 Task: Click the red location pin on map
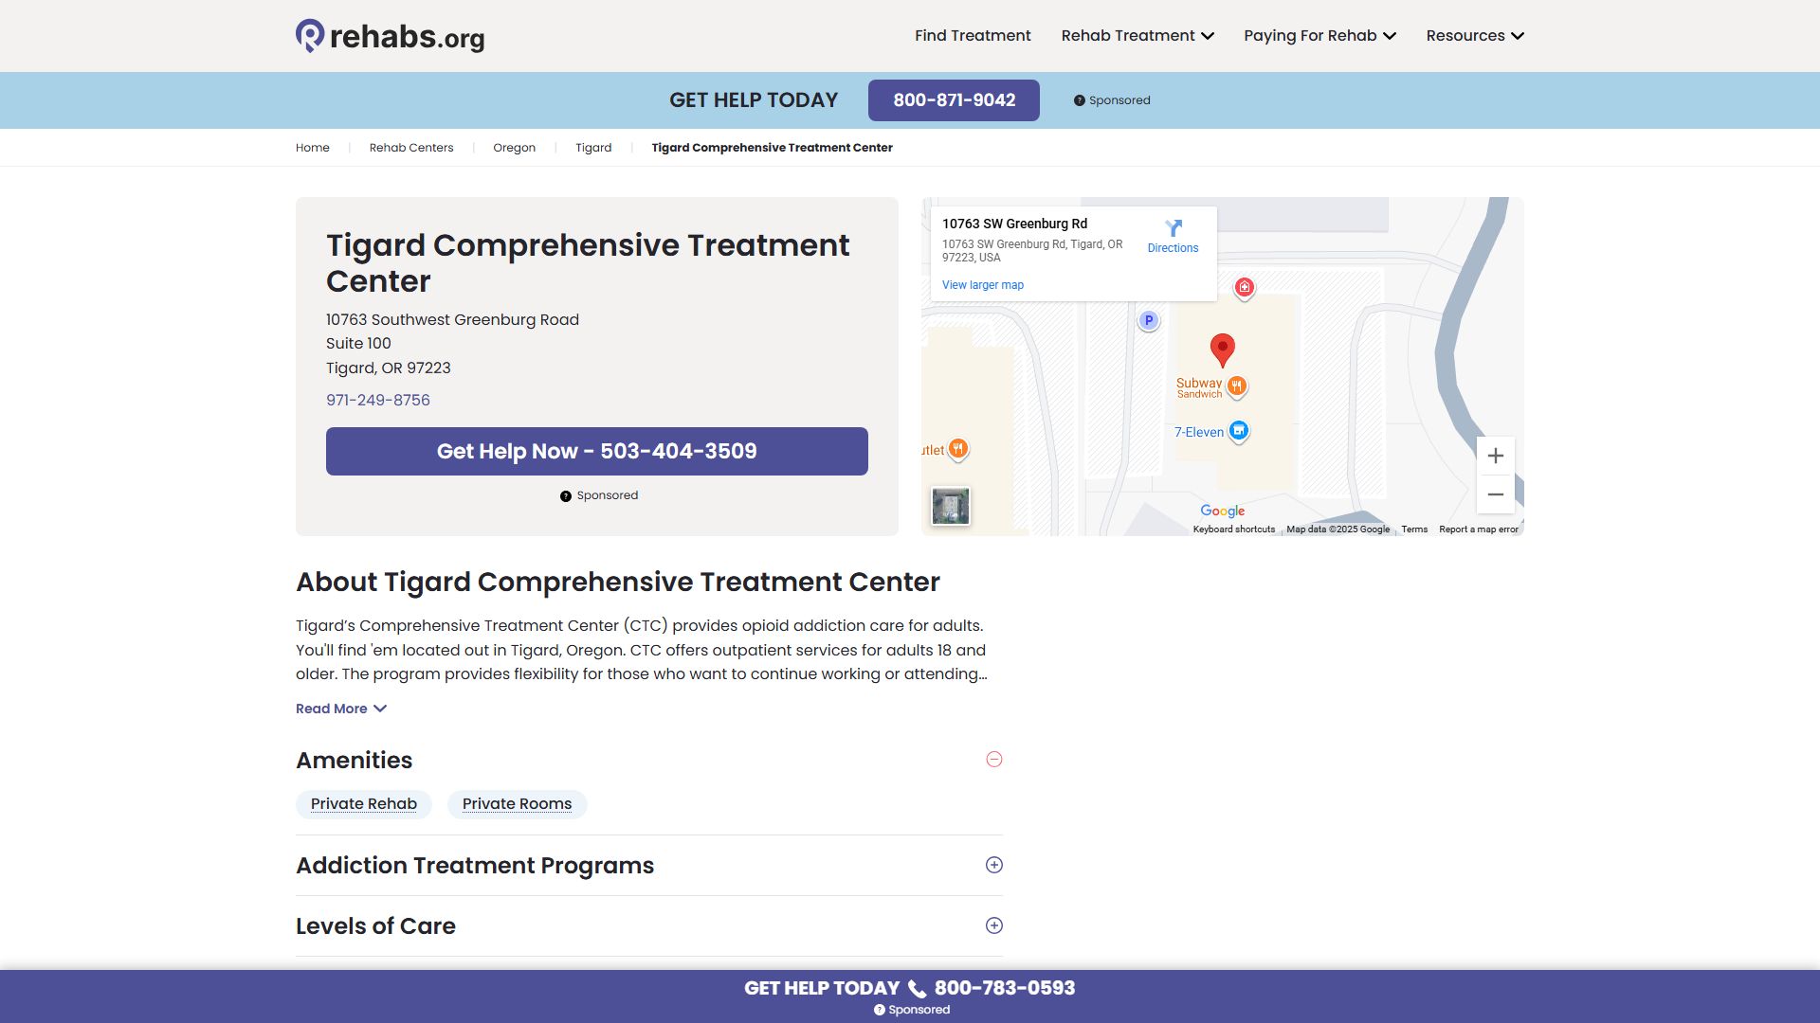[x=1223, y=350]
